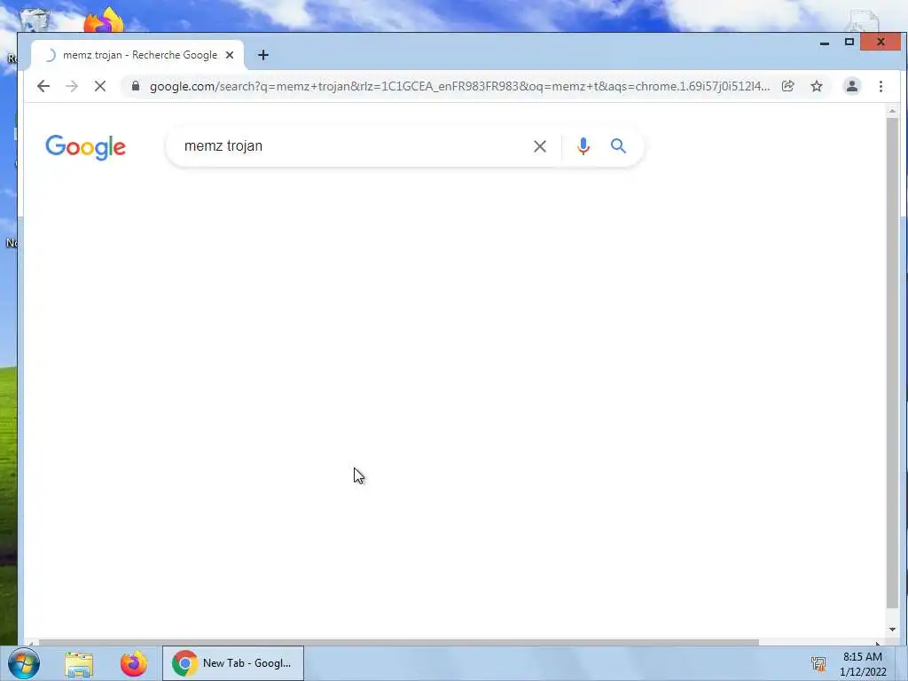Click the scrollbar down arrow
Image resolution: width=908 pixels, height=681 pixels.
click(892, 629)
